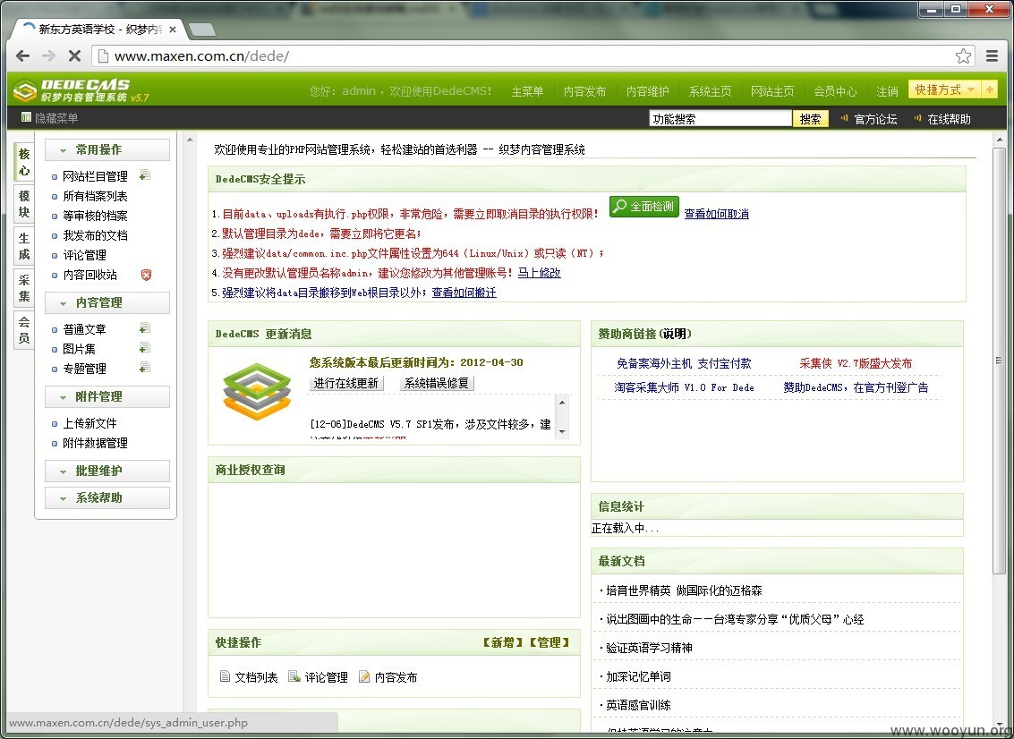Click the green 全面检测 button

point(644,207)
